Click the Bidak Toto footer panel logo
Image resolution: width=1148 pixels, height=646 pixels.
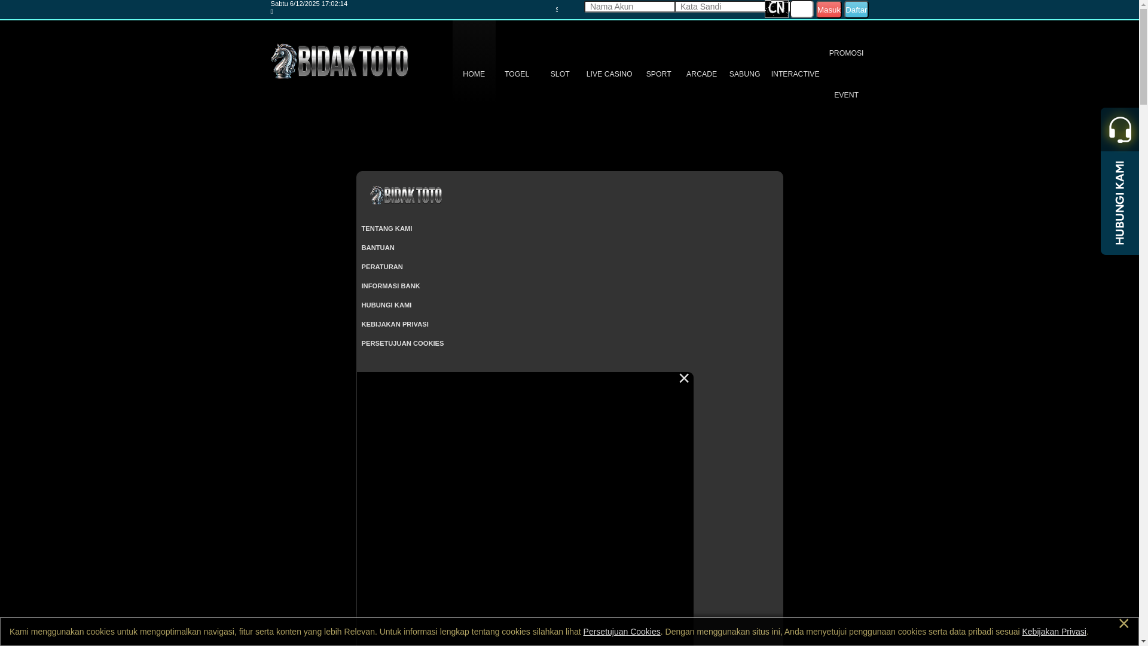click(406, 195)
